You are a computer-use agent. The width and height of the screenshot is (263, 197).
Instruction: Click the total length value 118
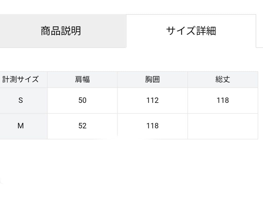223,100
